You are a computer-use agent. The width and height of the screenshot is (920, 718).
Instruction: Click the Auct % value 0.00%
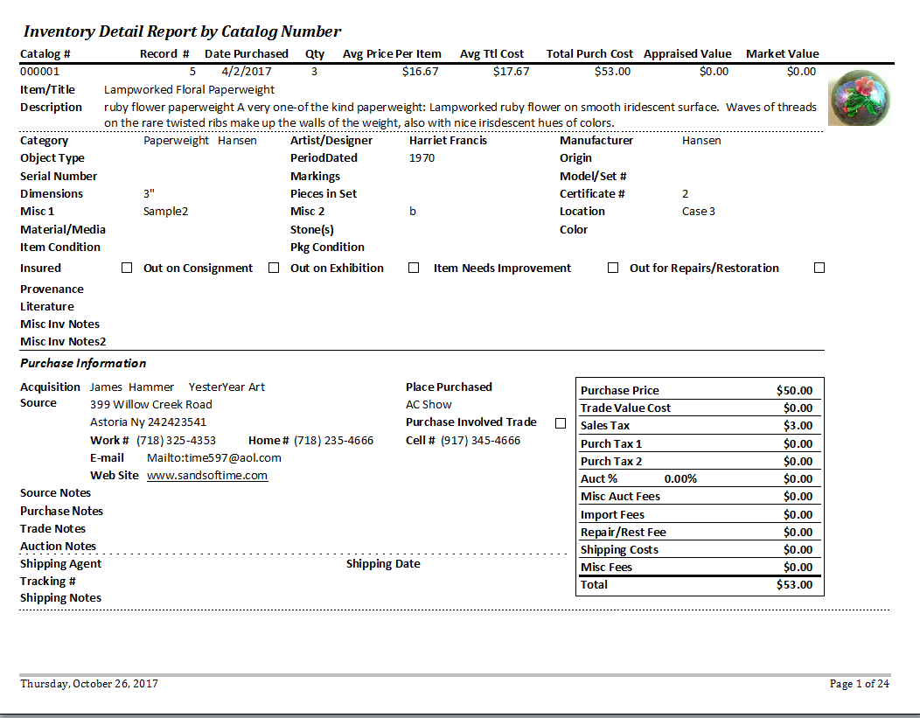(680, 479)
